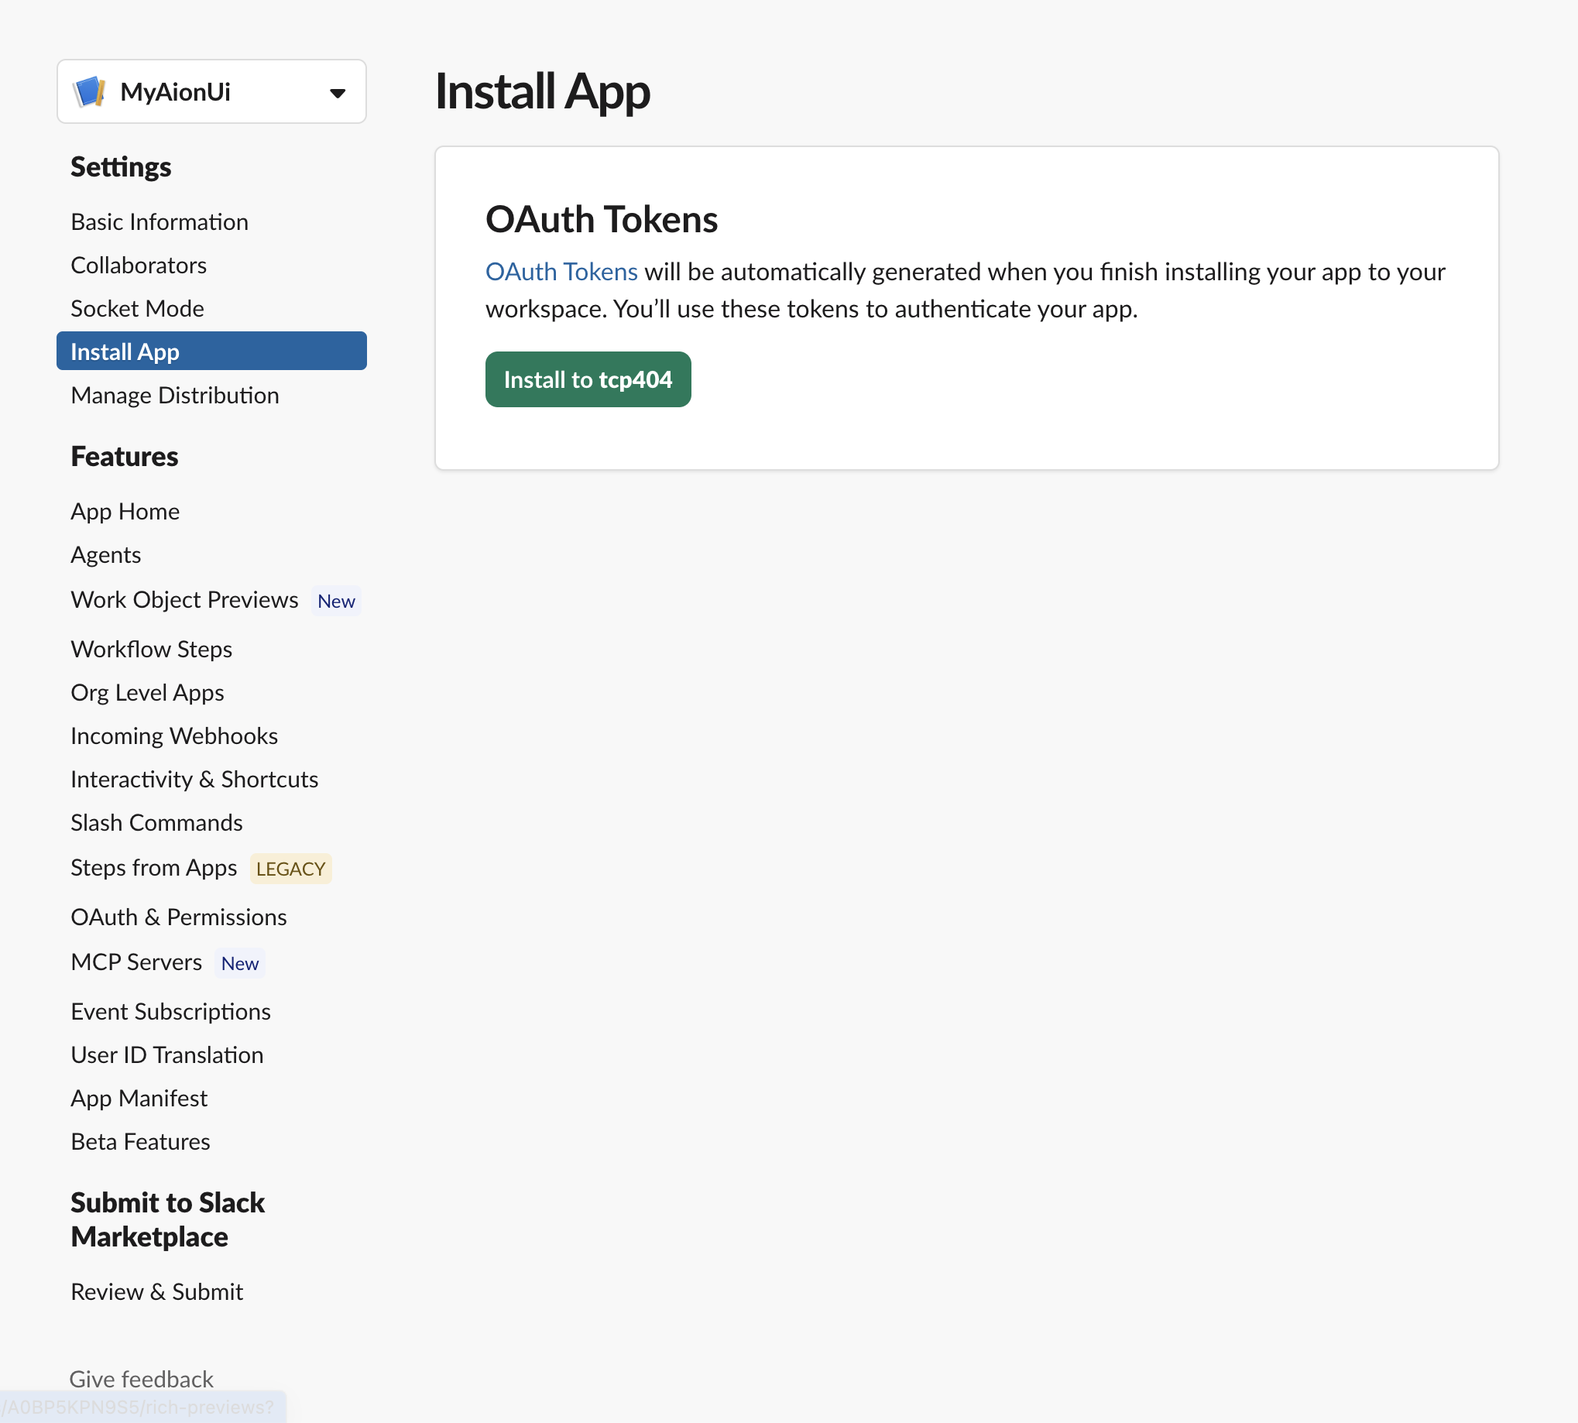Open App Home feature
This screenshot has width=1578, height=1423.
[125, 511]
